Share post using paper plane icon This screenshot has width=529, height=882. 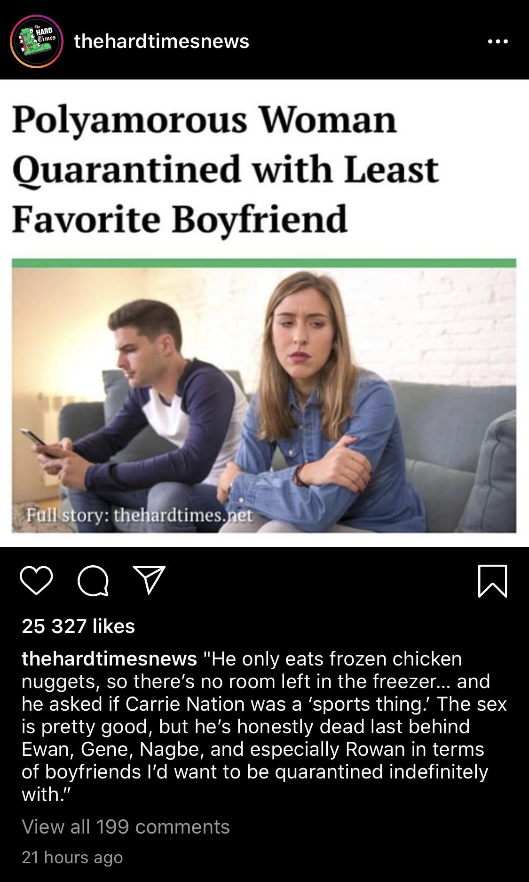click(x=149, y=580)
